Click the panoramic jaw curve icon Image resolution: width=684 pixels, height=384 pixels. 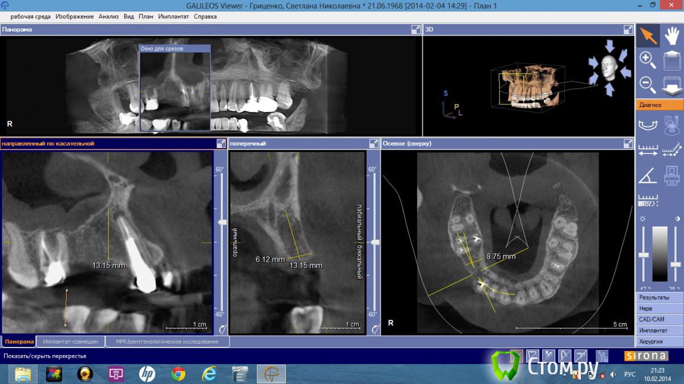648,124
